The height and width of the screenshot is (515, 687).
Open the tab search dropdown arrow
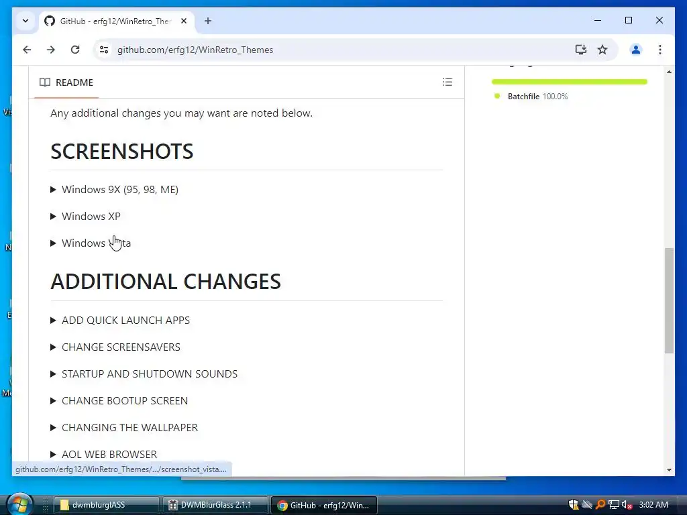(25, 21)
